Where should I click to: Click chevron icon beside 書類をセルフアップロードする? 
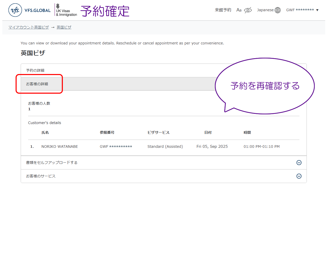[x=299, y=163]
